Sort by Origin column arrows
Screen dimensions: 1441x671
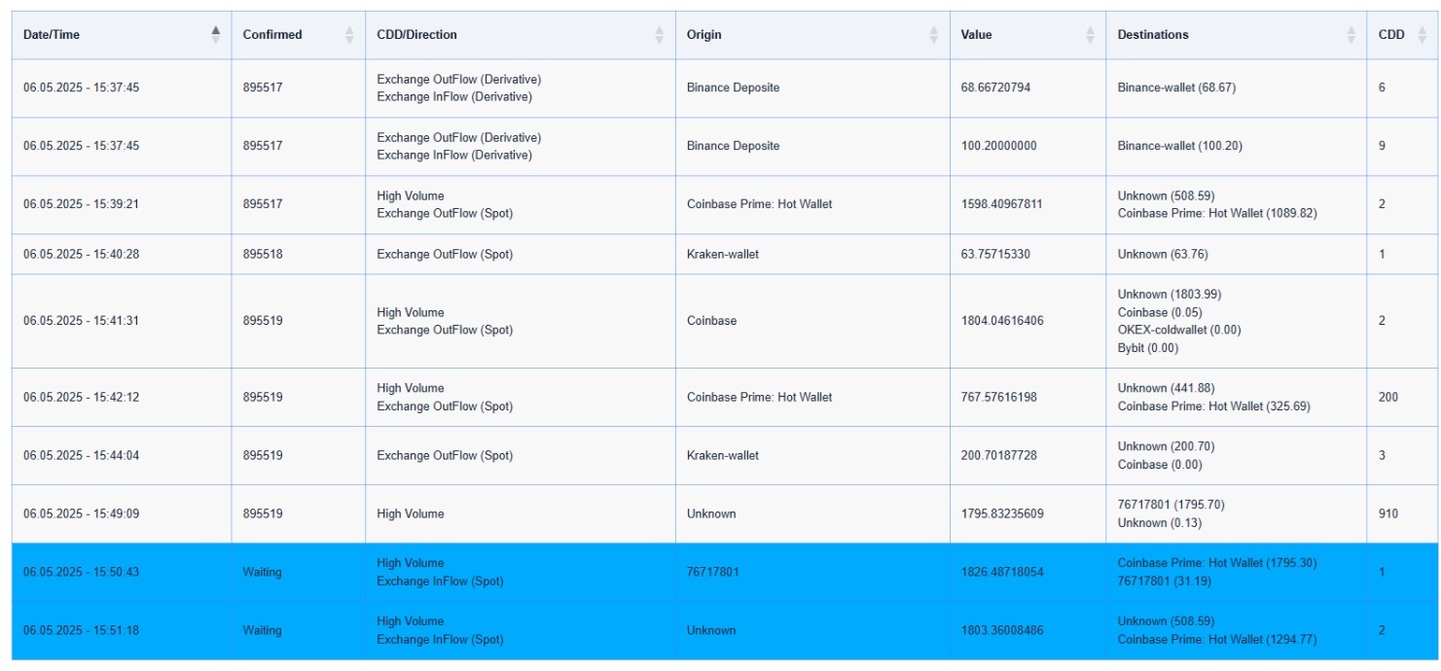pyautogui.click(x=934, y=35)
